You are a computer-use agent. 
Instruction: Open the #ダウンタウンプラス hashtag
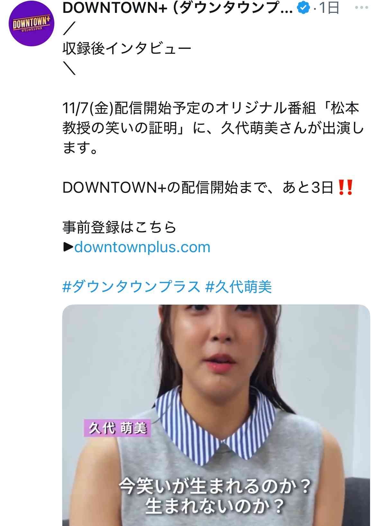tap(131, 287)
